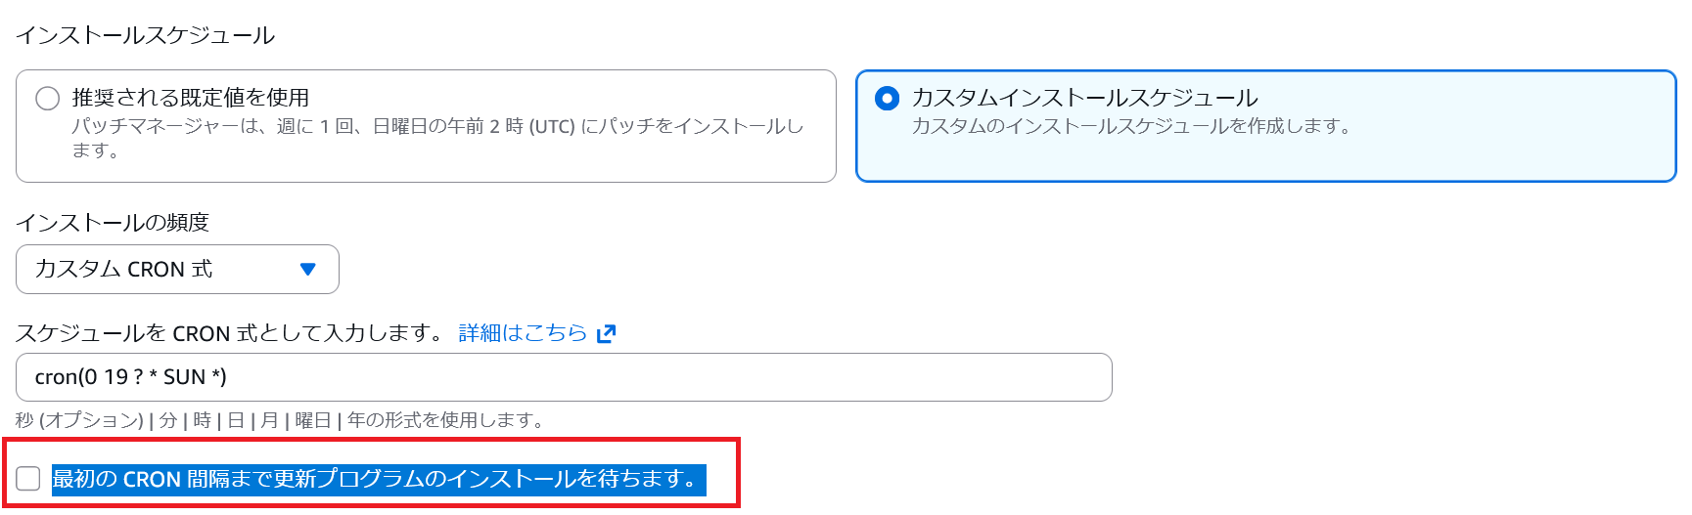Click into the CRON expression input field

coord(563,377)
